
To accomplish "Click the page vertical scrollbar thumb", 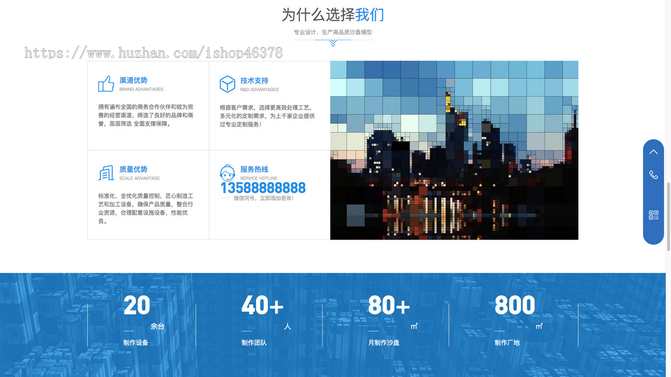I will click(668, 216).
